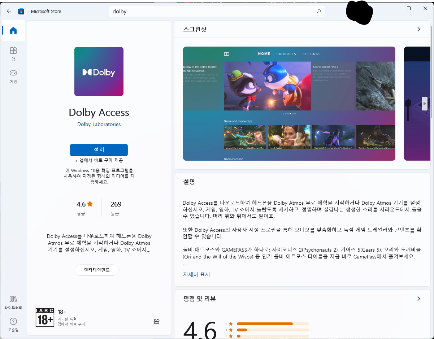Screen dimensions: 434x339
Task: Open 도움말 (Help) in sidebar
Action: (13, 325)
